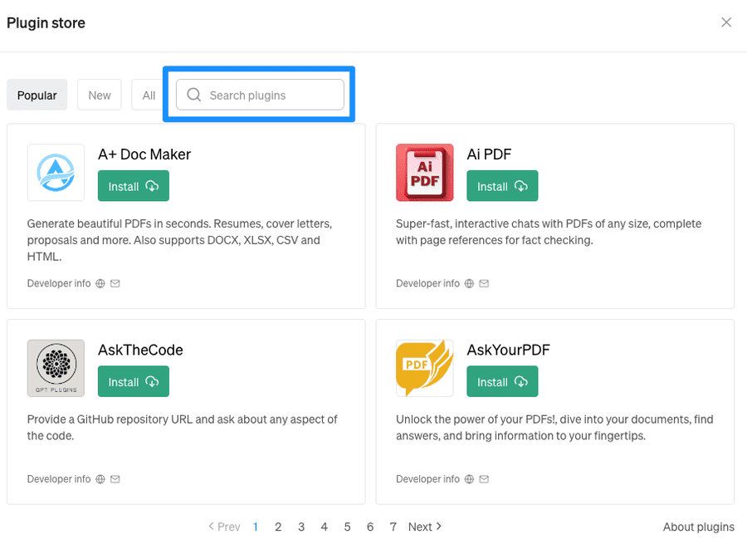Go to page 4 of plugins
747x549 pixels.
pos(324,527)
